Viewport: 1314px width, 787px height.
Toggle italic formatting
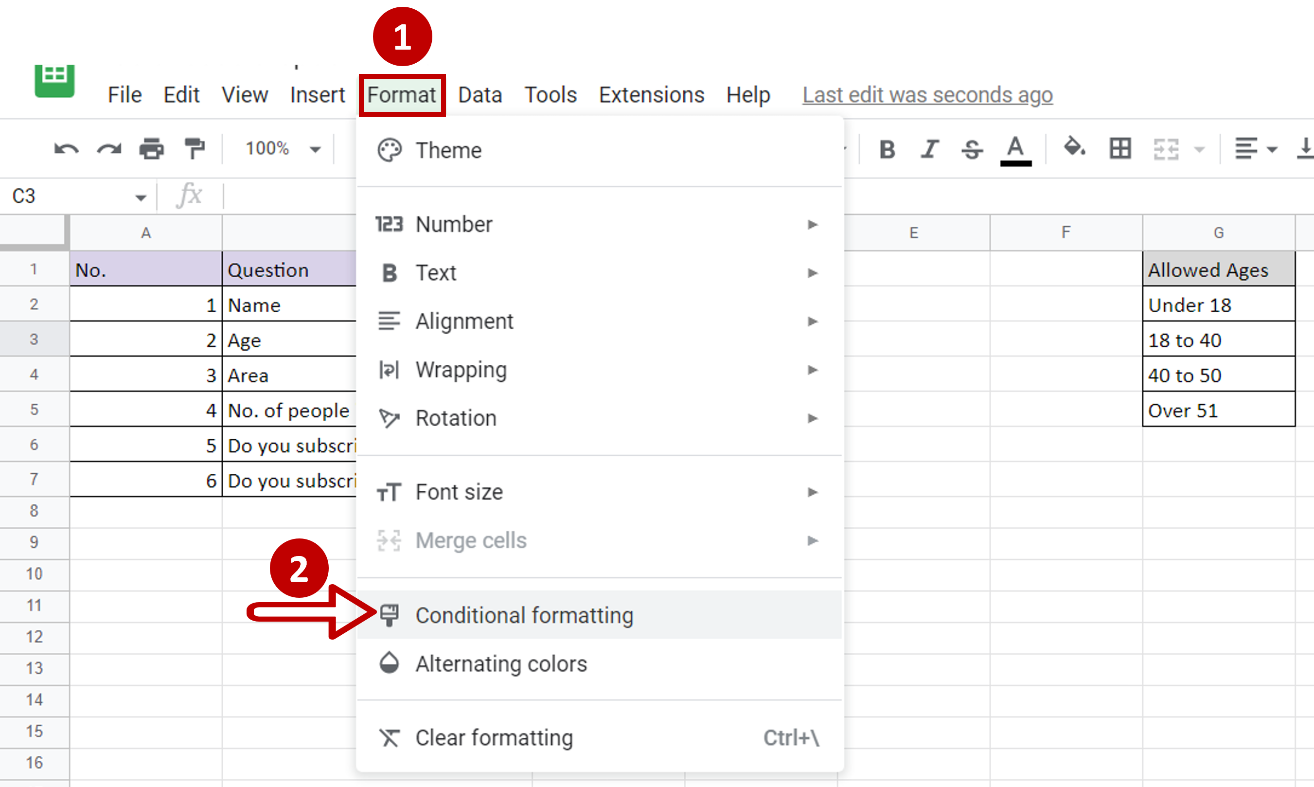(929, 149)
